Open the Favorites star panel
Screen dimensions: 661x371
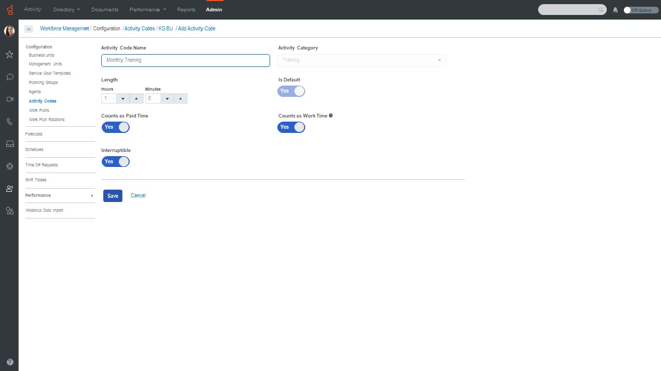[x=9, y=54]
